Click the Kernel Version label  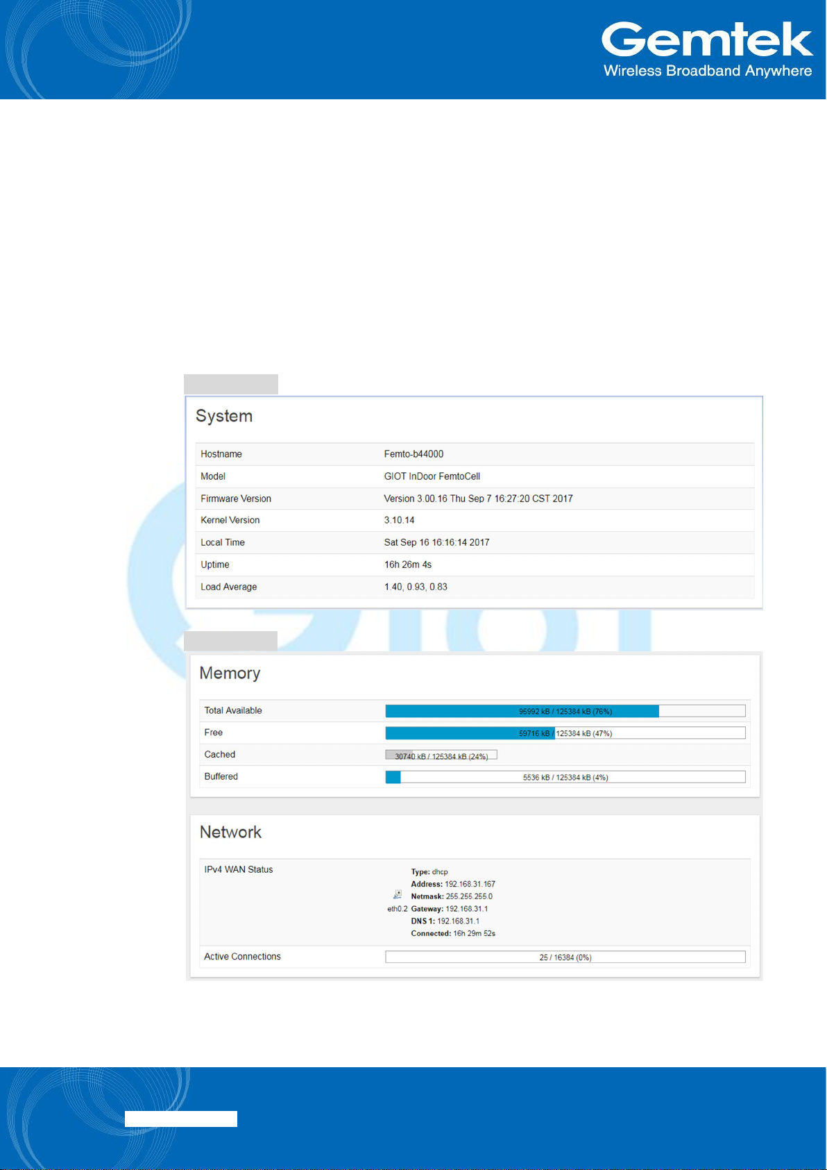(x=230, y=520)
